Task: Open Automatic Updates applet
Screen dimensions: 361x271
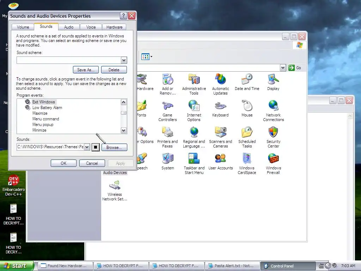Action: pyautogui.click(x=220, y=84)
